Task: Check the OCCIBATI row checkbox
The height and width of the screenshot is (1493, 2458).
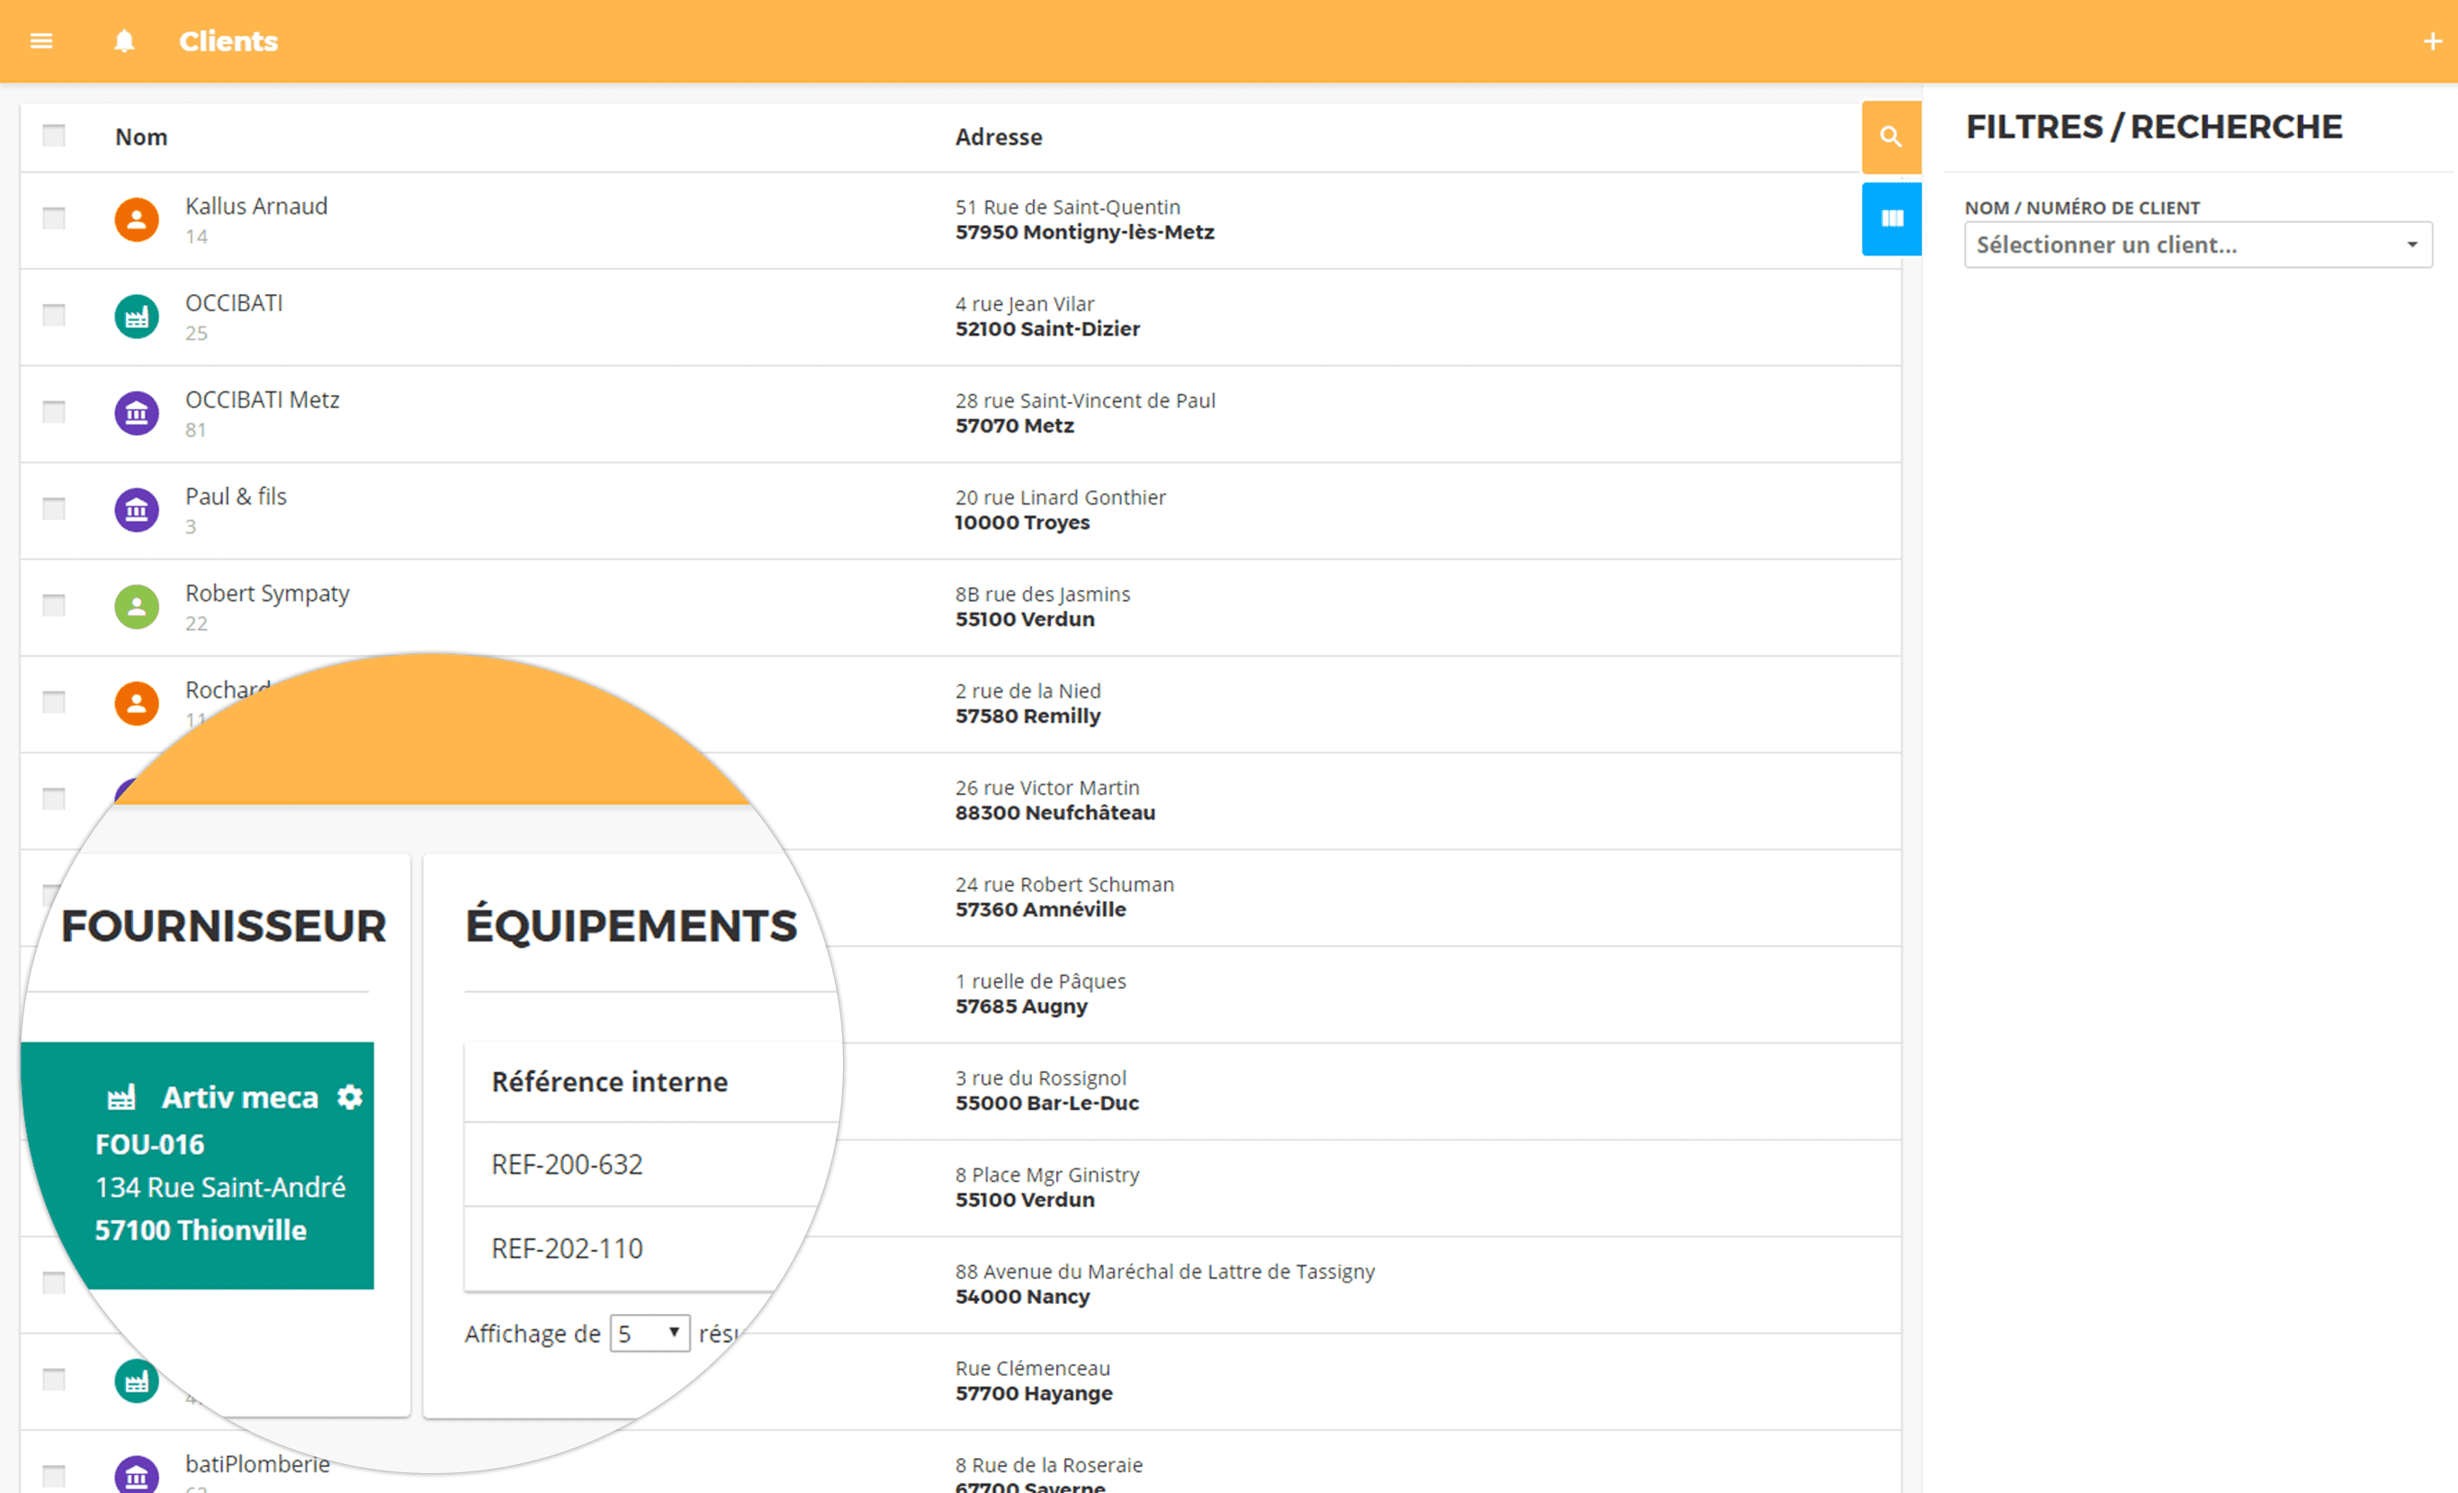Action: click(54, 315)
